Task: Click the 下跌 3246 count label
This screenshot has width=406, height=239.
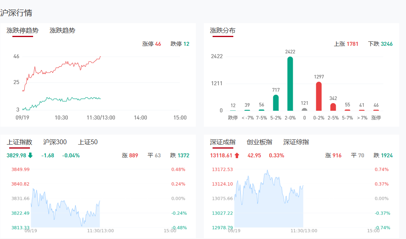Action: tap(380, 44)
